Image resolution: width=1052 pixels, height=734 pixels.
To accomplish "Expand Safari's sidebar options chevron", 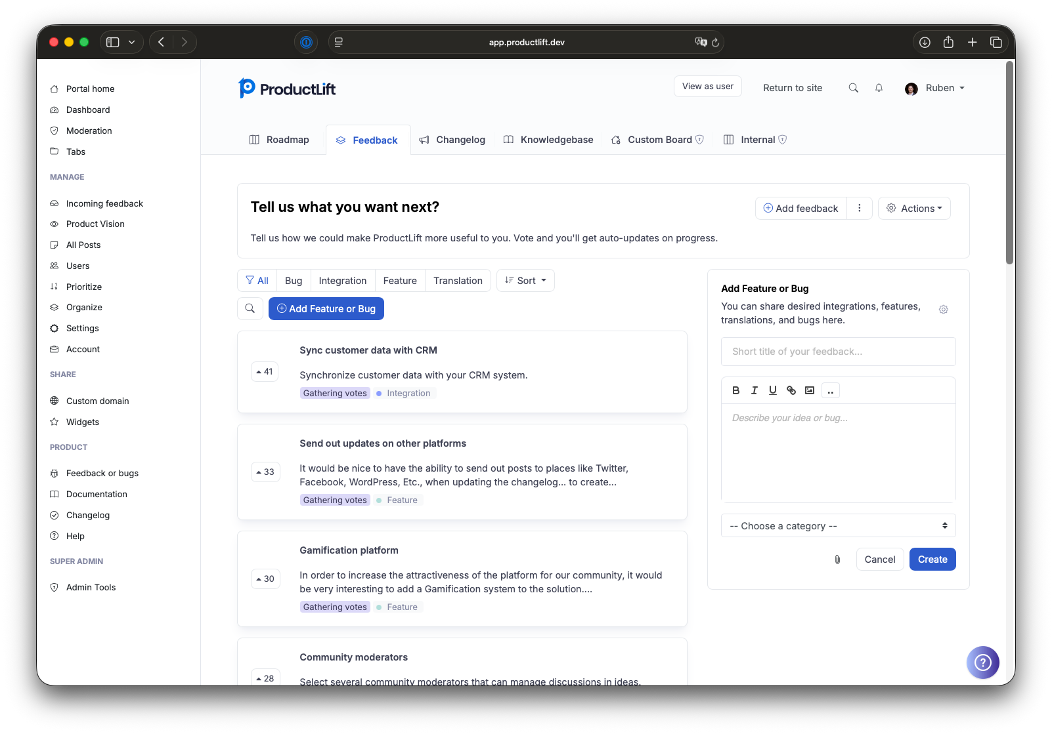I will [132, 42].
